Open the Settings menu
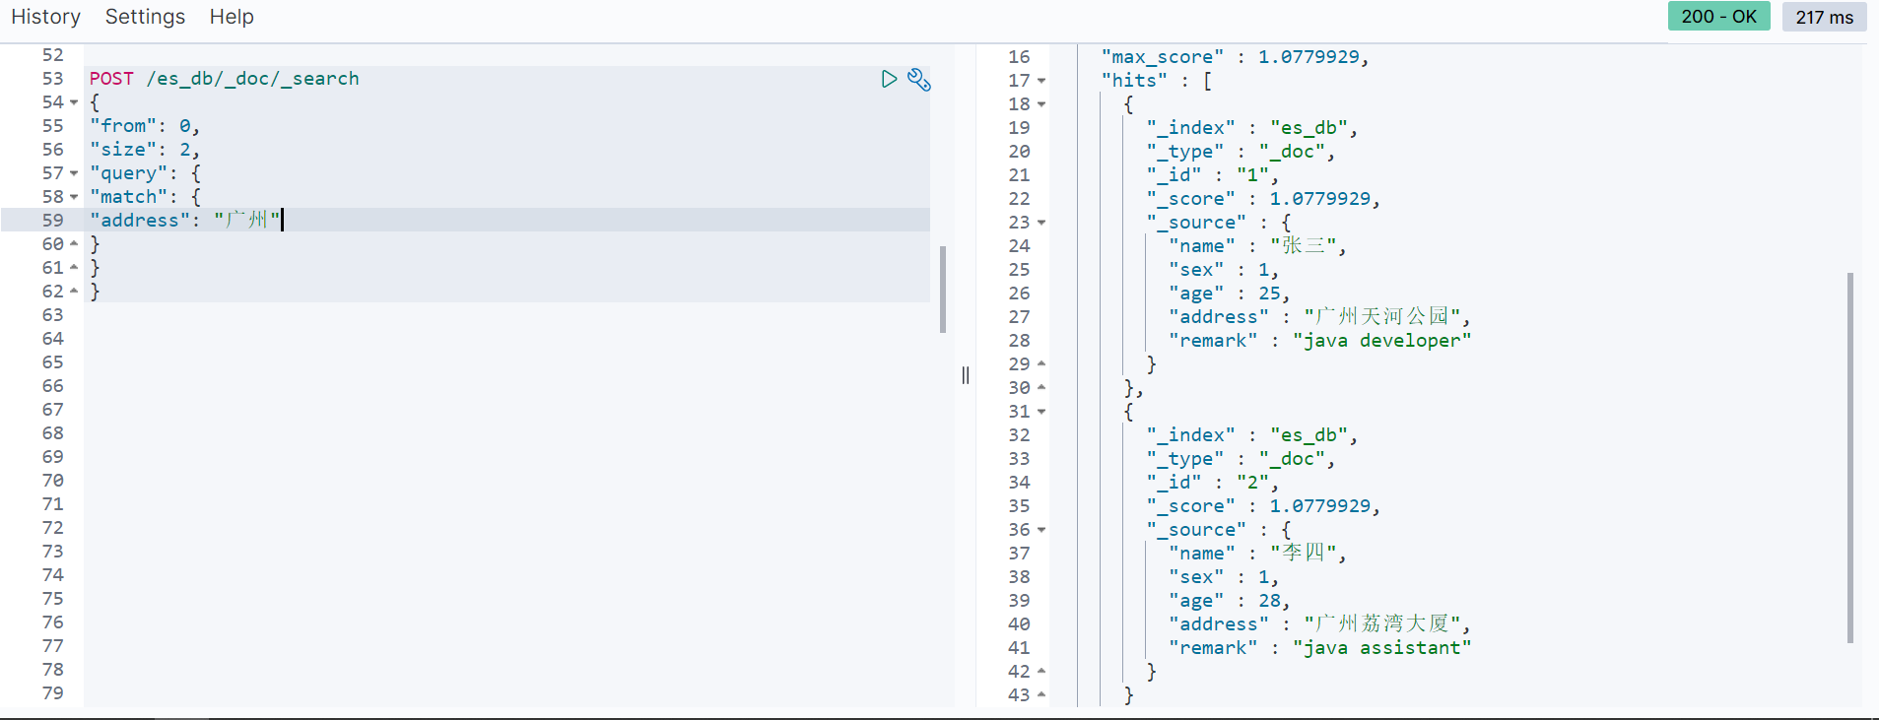Screen dimensions: 1879x720 click(145, 17)
